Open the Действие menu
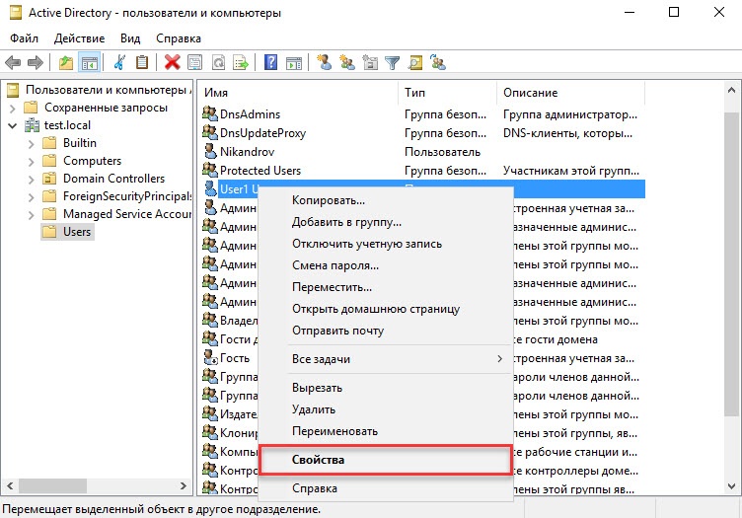Screen dimensions: 742x518 pos(80,38)
